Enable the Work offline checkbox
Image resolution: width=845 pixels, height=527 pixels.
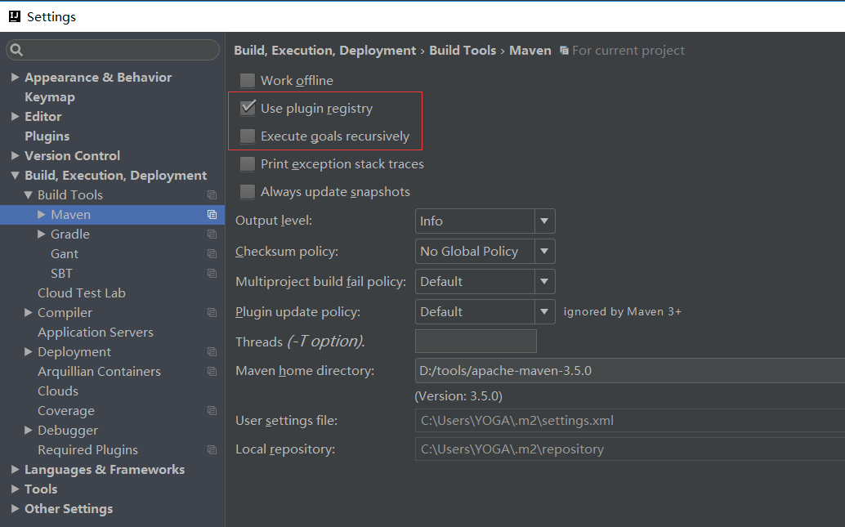coord(248,81)
